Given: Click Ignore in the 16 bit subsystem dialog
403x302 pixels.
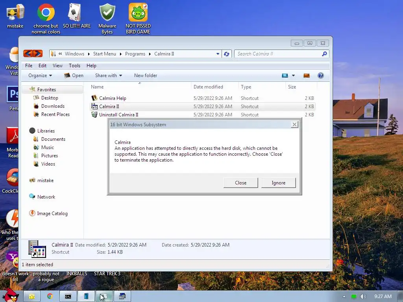Looking at the screenshot, I should click(278, 182).
